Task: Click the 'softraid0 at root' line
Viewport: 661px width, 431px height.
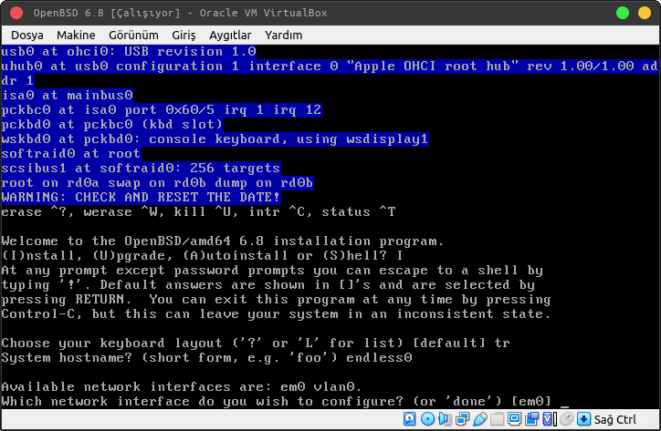Action: tap(71, 153)
